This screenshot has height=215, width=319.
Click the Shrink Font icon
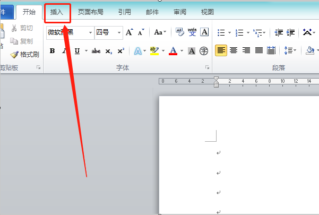141,32
